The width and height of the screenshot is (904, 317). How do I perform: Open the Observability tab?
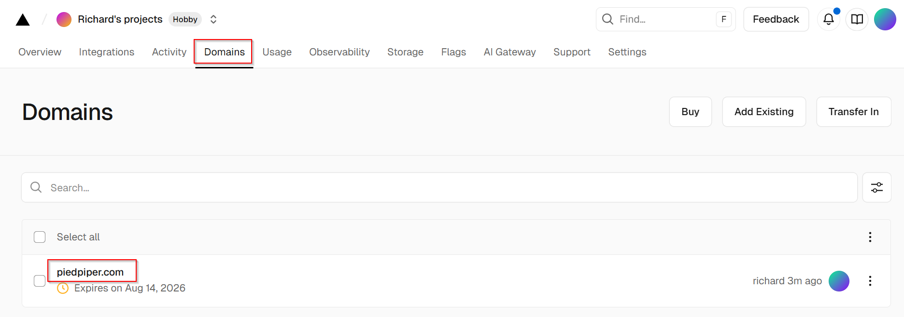click(339, 52)
